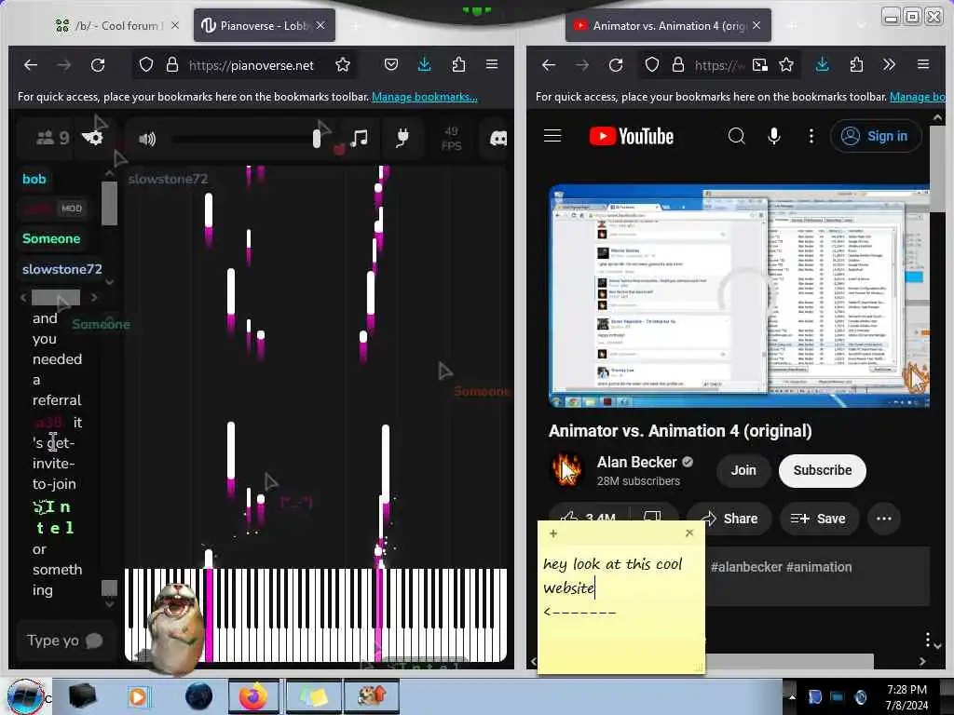
Task: Open Extensions in the YouTube browser window
Action: (x=856, y=64)
